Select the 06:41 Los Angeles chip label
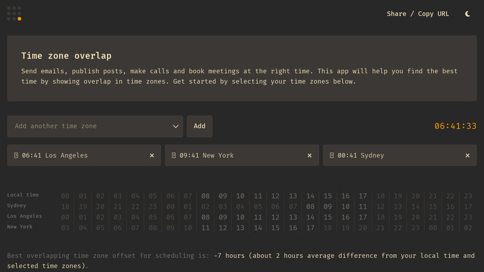The image size is (484, 272). point(55,156)
